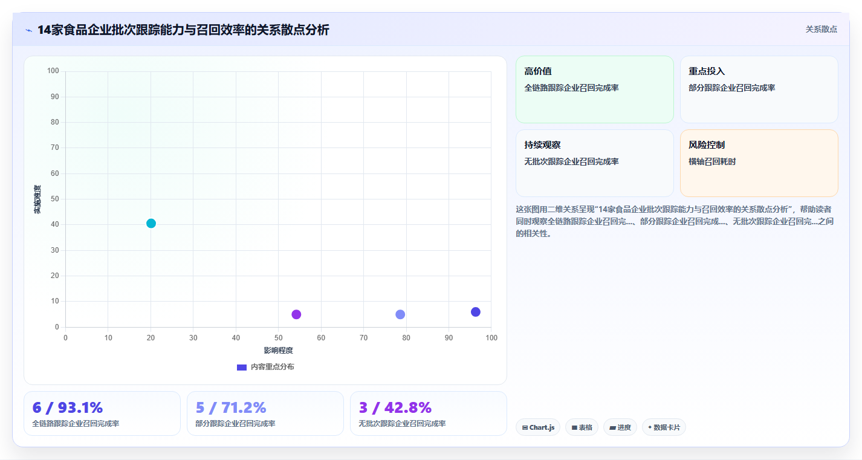Screen dimensions: 862x460
Task: Select the dark blue scatter point near 96
Action: coord(476,312)
